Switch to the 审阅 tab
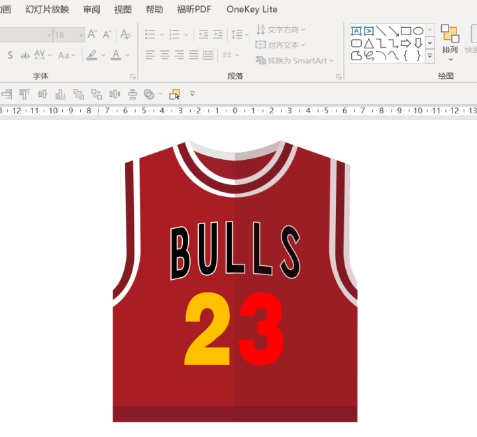 [91, 9]
